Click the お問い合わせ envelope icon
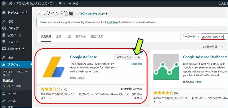 tap(4, 49)
